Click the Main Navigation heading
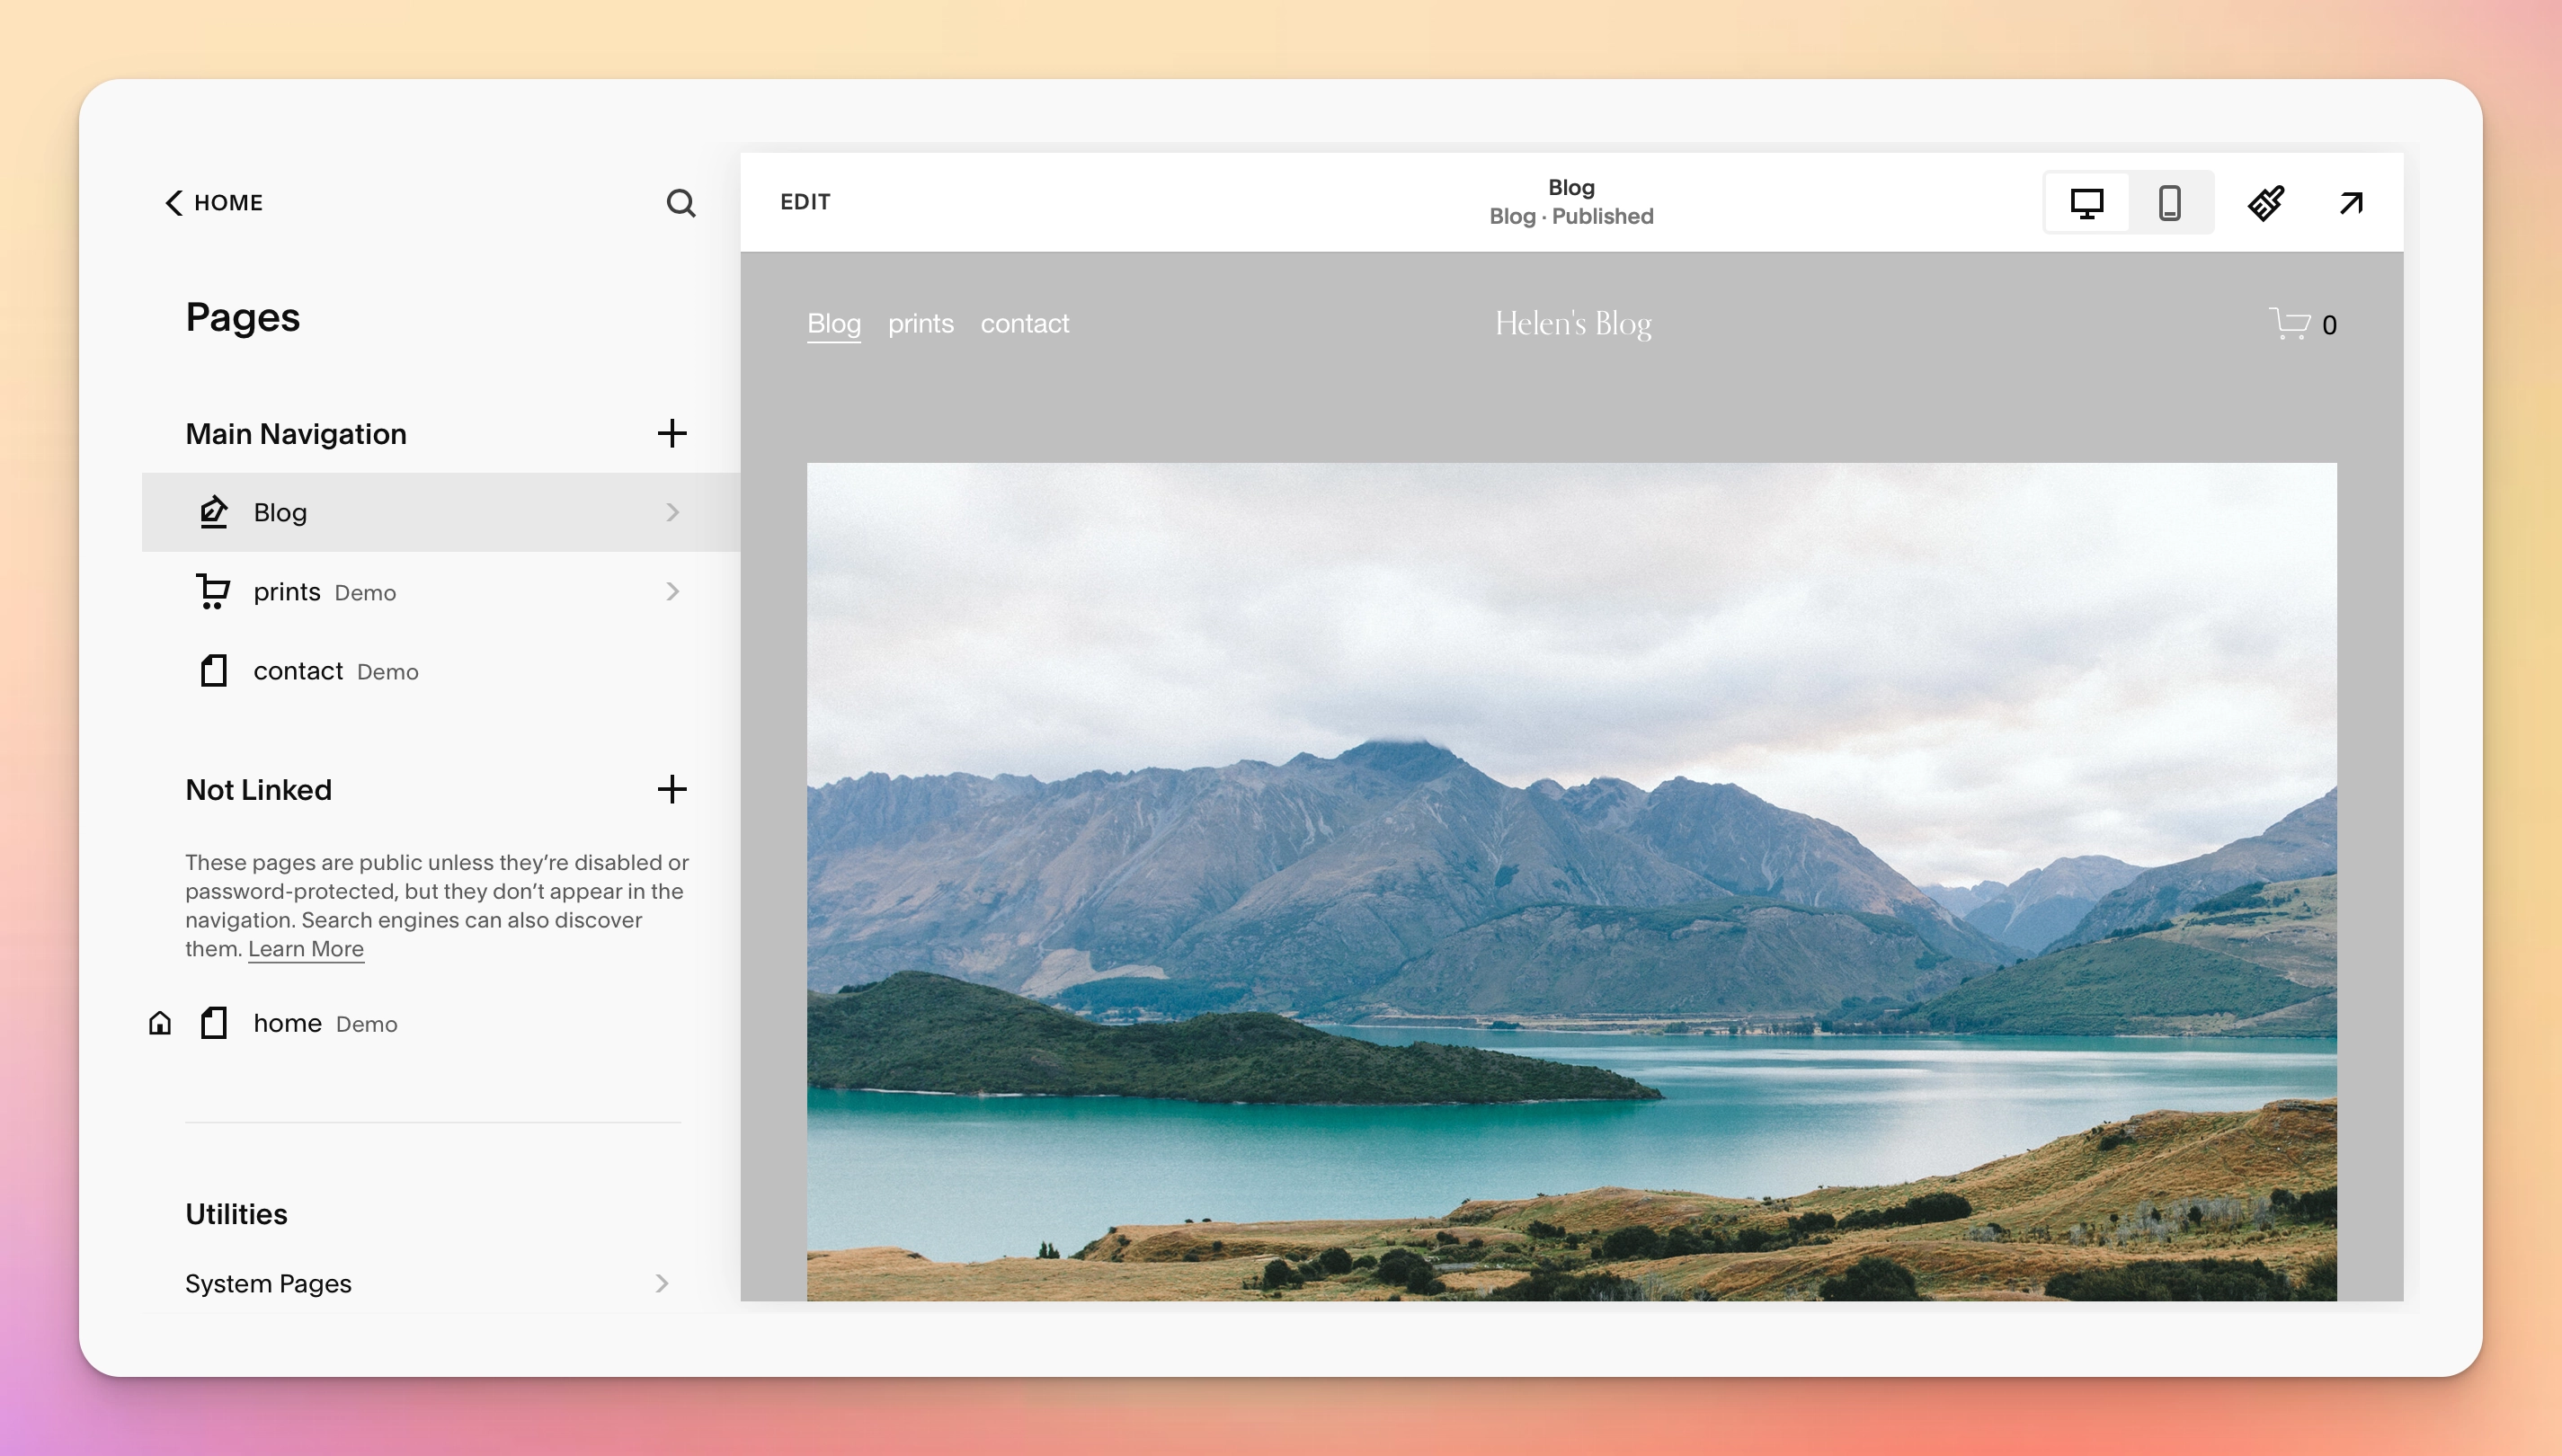Image resolution: width=2562 pixels, height=1456 pixels. point(296,433)
